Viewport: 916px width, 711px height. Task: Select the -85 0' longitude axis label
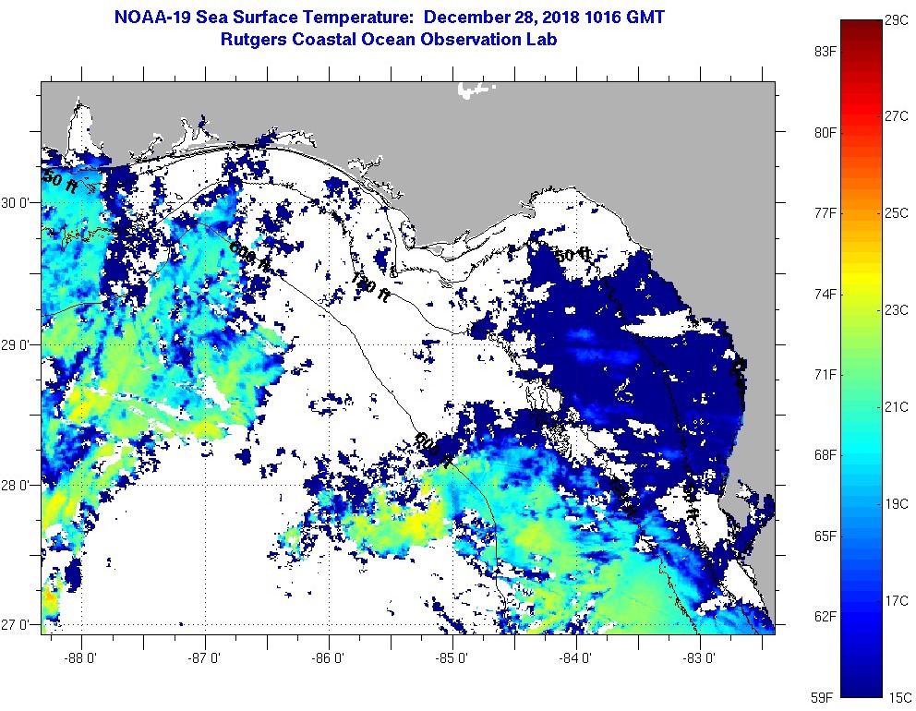click(452, 658)
